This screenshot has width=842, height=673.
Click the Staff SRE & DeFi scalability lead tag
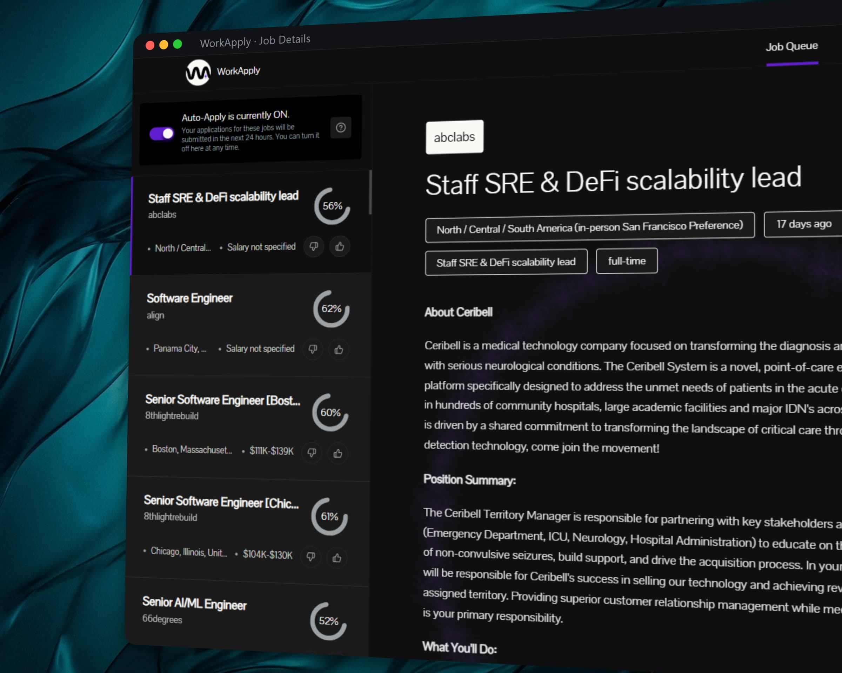point(506,262)
